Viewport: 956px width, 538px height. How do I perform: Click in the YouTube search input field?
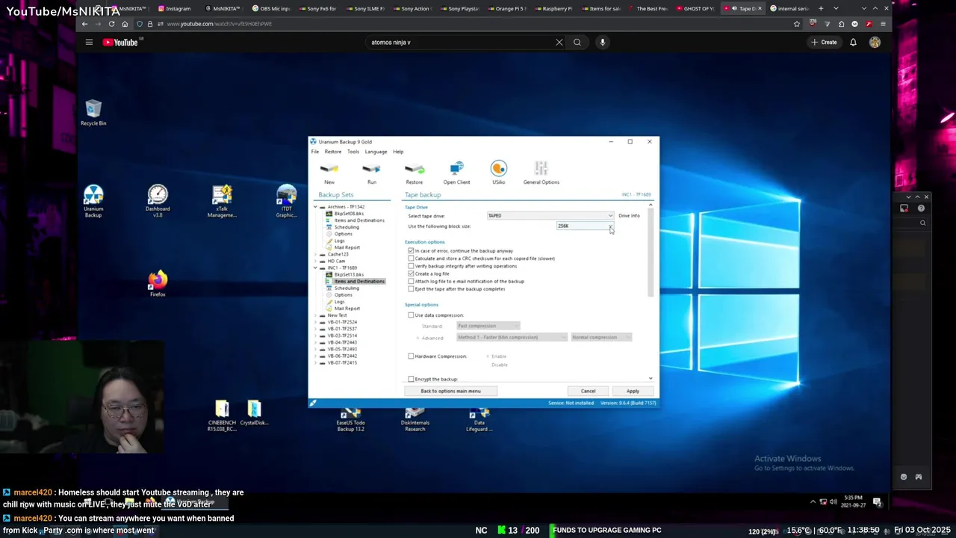pyautogui.click(x=459, y=42)
